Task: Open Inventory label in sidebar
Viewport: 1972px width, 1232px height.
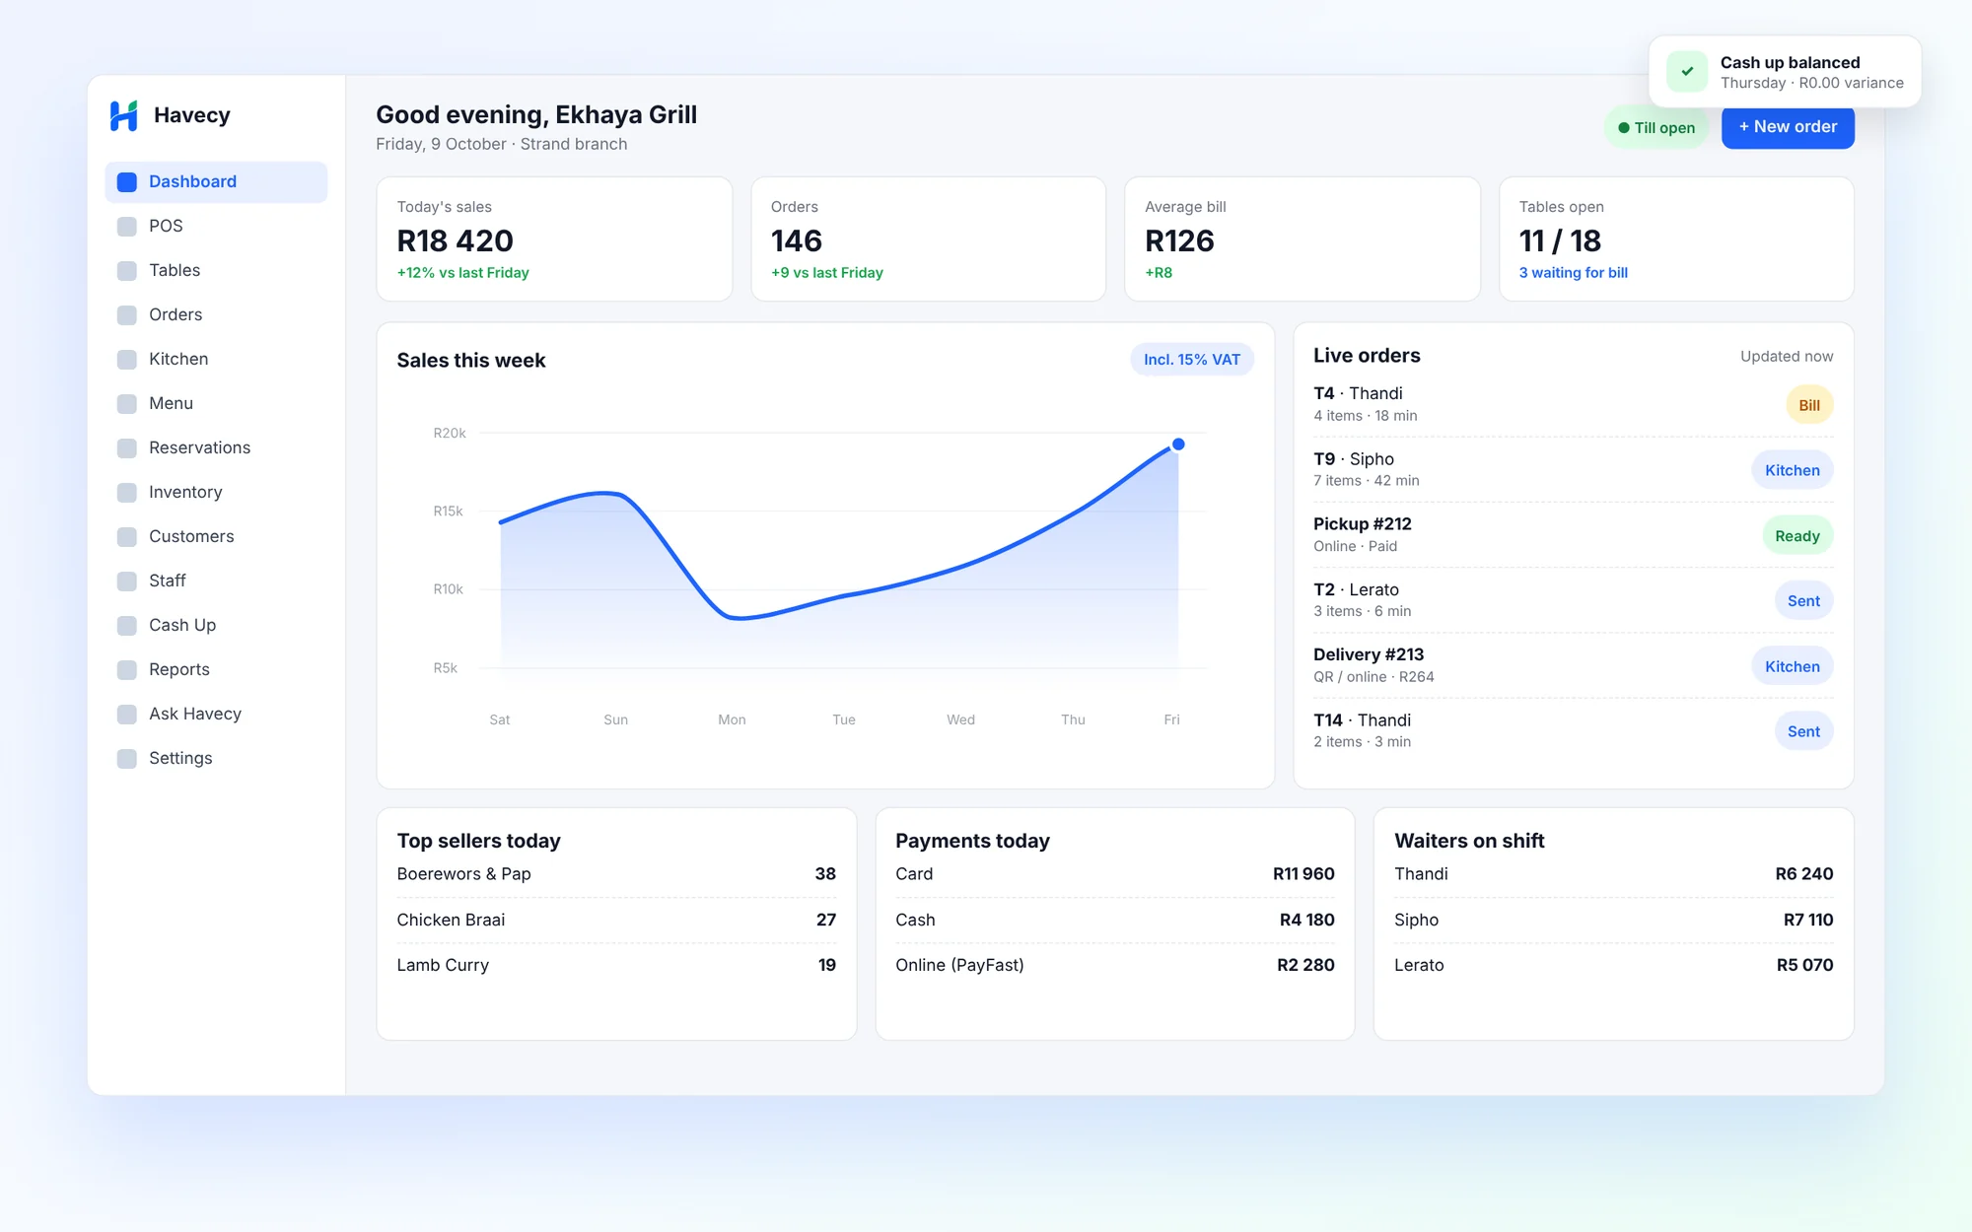Action: 185,492
